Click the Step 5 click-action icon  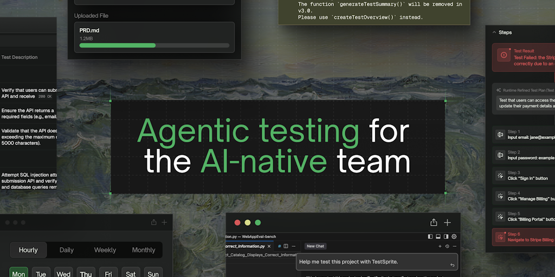500,216
